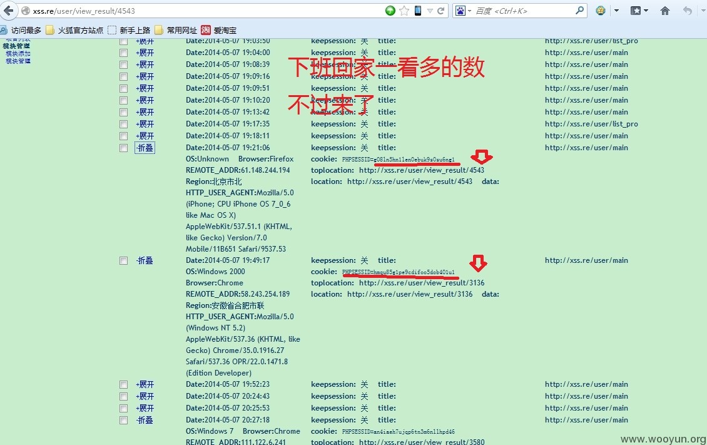Open location link ending view_result/3136
Screen dimensions: 707x445
pos(410,294)
